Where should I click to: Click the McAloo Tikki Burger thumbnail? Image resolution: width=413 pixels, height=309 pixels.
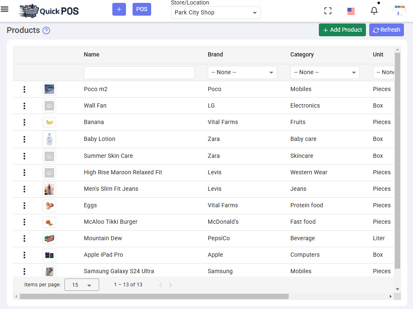coord(49,222)
